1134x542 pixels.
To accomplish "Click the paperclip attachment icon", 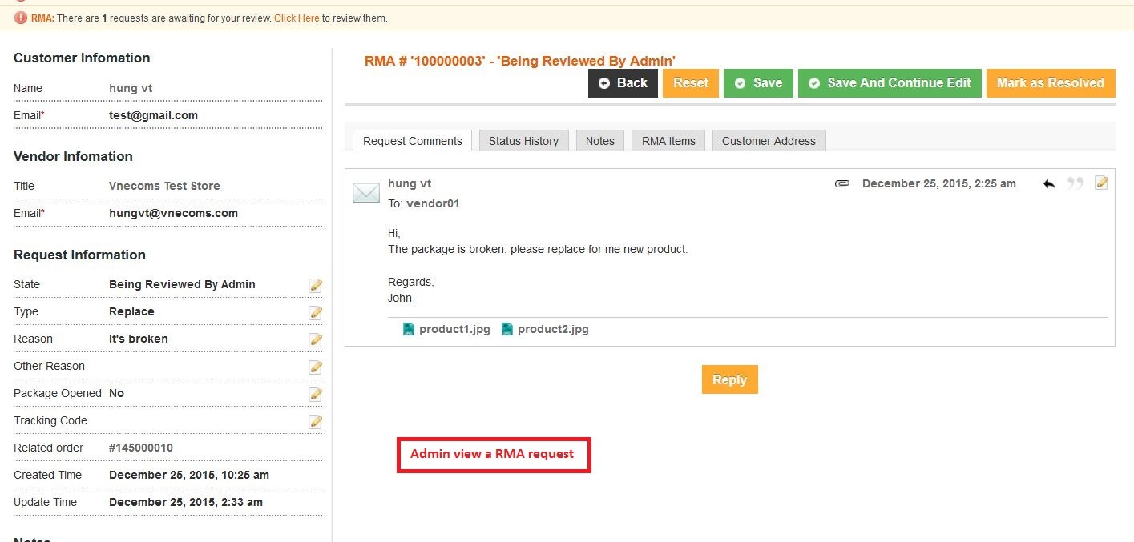I will pos(841,183).
